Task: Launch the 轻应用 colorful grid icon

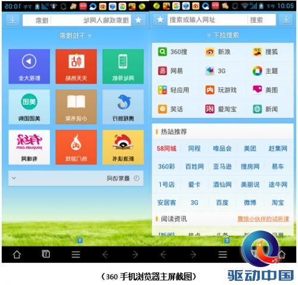Action: [162, 90]
